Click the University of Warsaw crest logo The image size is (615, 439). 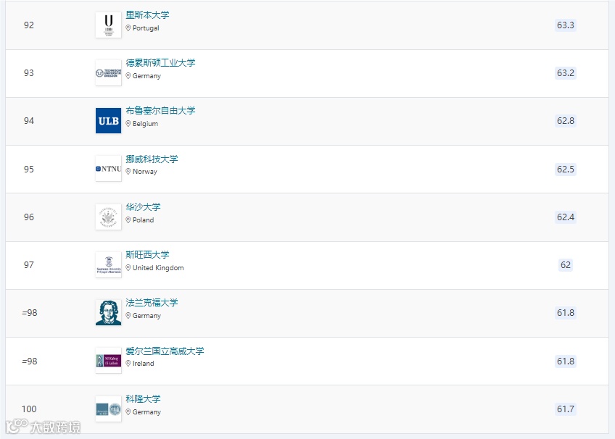pyautogui.click(x=107, y=216)
